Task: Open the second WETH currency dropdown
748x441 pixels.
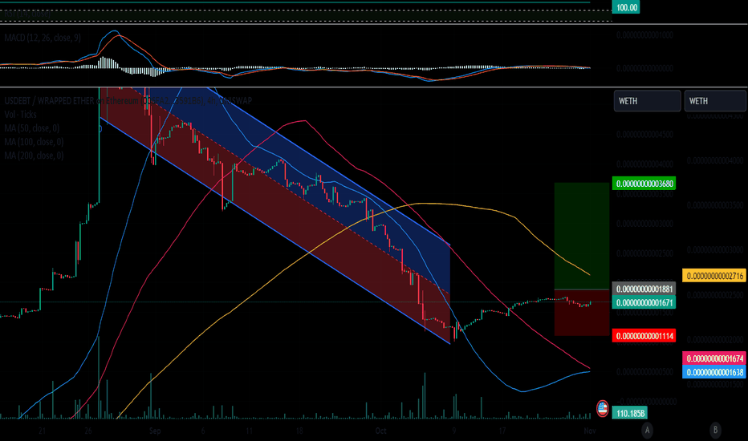Action: coord(715,101)
